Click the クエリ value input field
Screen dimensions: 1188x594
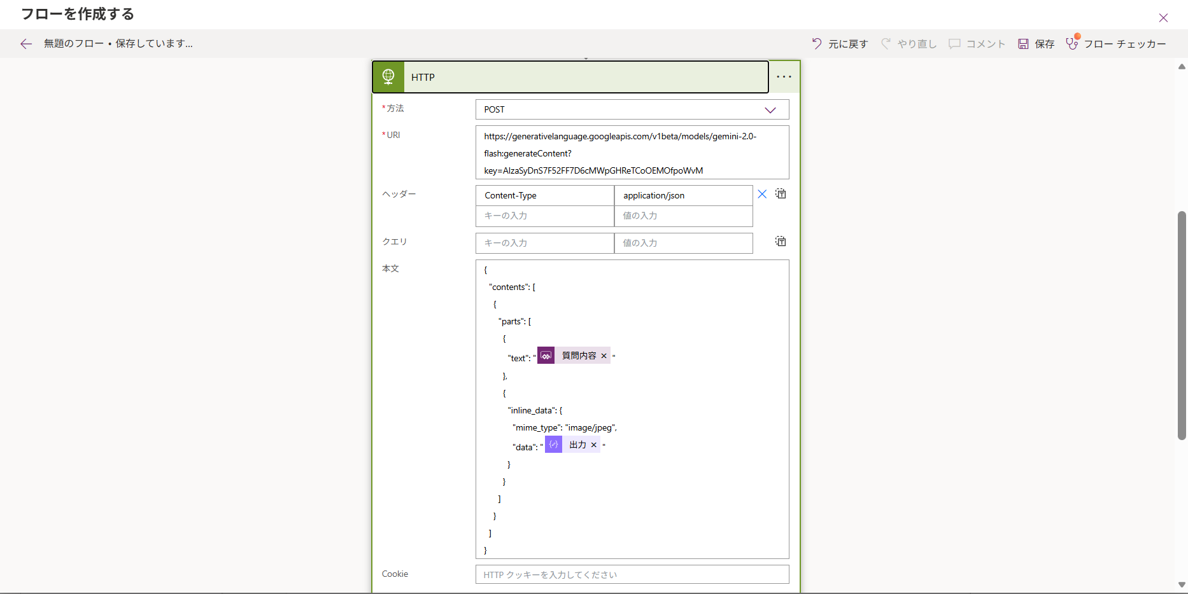click(x=683, y=243)
